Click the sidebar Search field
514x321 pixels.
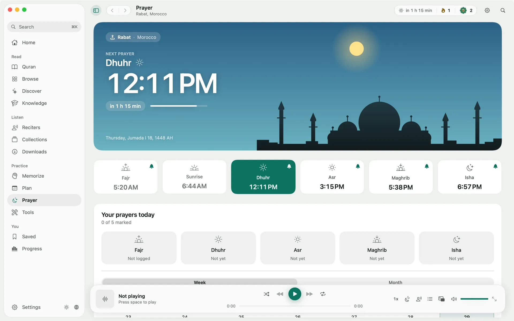pos(44,27)
